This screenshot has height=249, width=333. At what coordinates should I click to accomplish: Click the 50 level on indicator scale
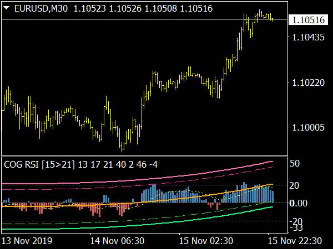point(295,164)
